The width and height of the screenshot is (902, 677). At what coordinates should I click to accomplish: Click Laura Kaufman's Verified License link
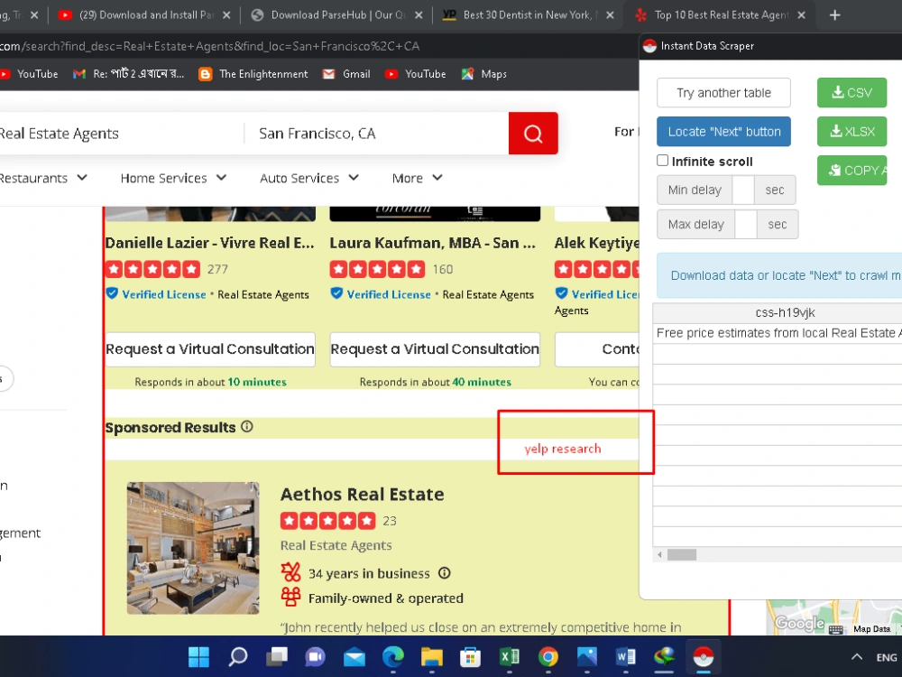389,294
